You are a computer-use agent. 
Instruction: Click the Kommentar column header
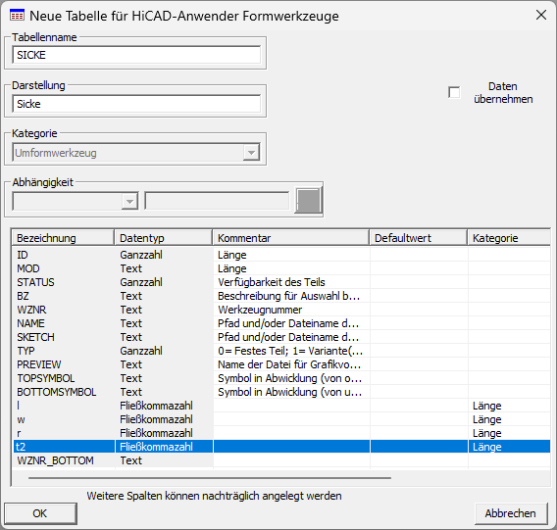291,238
